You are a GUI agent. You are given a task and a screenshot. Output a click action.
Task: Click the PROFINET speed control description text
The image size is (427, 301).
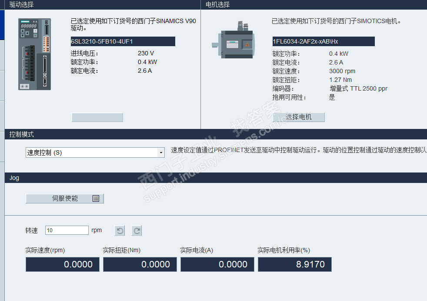(299, 150)
